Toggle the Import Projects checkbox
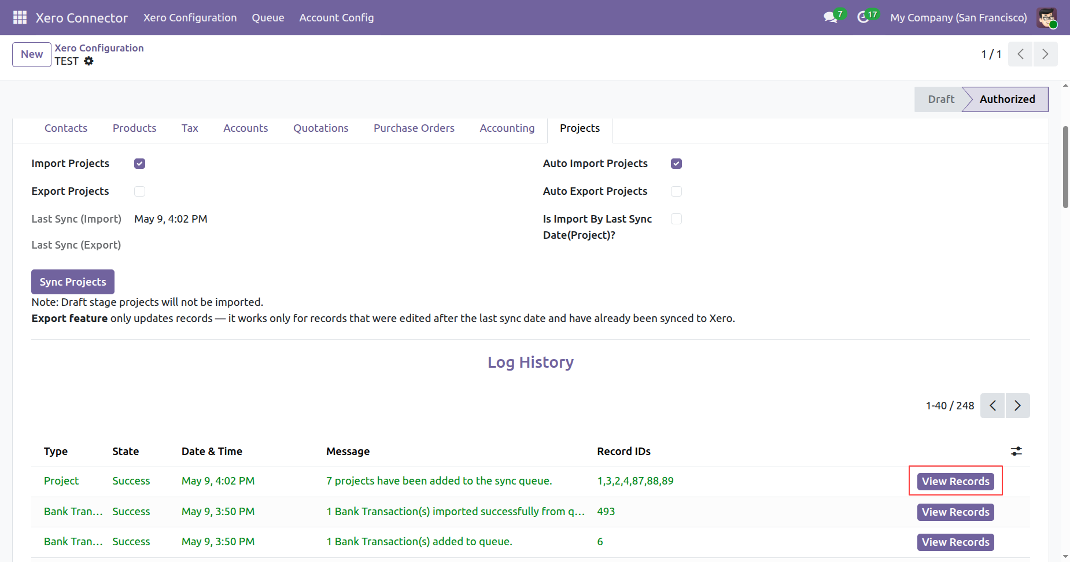 pyautogui.click(x=139, y=164)
